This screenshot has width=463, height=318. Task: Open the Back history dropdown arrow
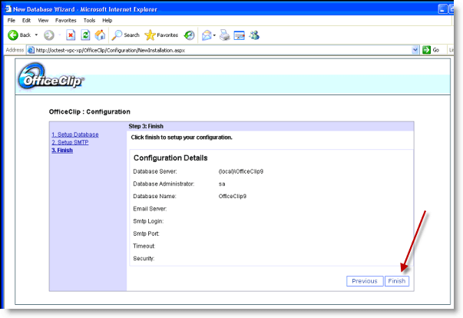[x=36, y=35]
